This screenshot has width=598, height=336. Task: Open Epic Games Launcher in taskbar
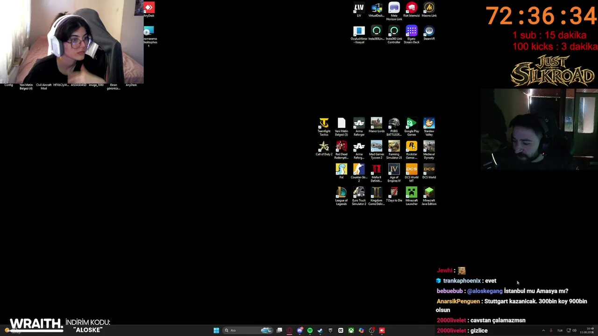coord(330,330)
